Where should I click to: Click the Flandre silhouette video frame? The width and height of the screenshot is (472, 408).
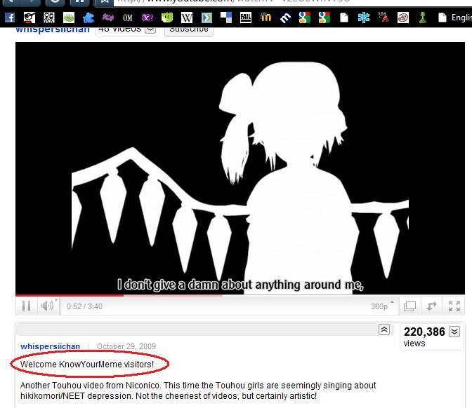[240, 168]
